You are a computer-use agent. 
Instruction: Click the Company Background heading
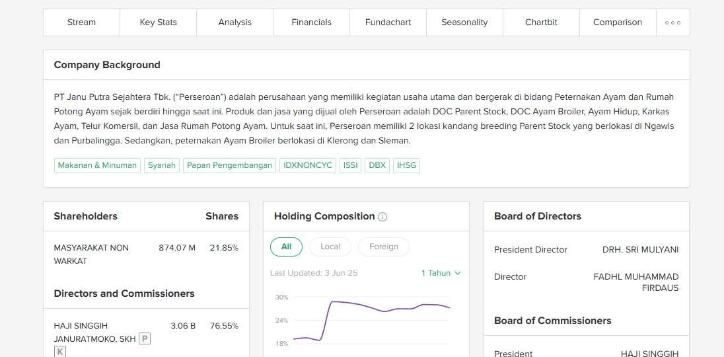click(107, 65)
